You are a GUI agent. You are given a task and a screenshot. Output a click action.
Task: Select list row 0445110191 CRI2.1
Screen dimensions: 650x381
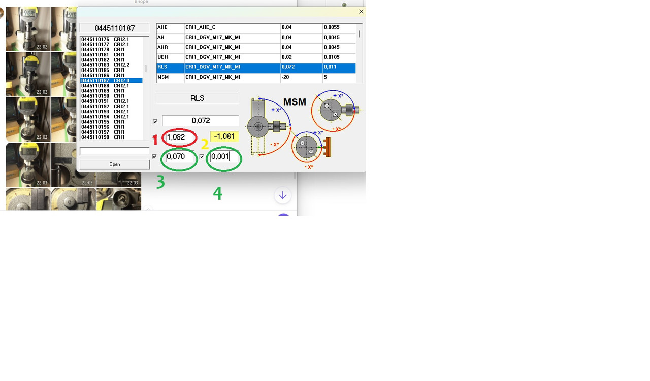(x=111, y=101)
